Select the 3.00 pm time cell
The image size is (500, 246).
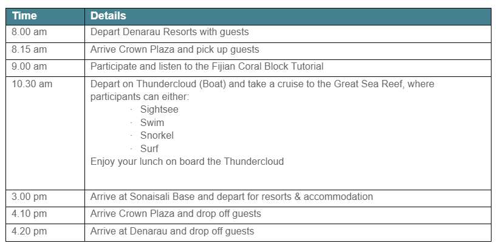click(x=46, y=198)
